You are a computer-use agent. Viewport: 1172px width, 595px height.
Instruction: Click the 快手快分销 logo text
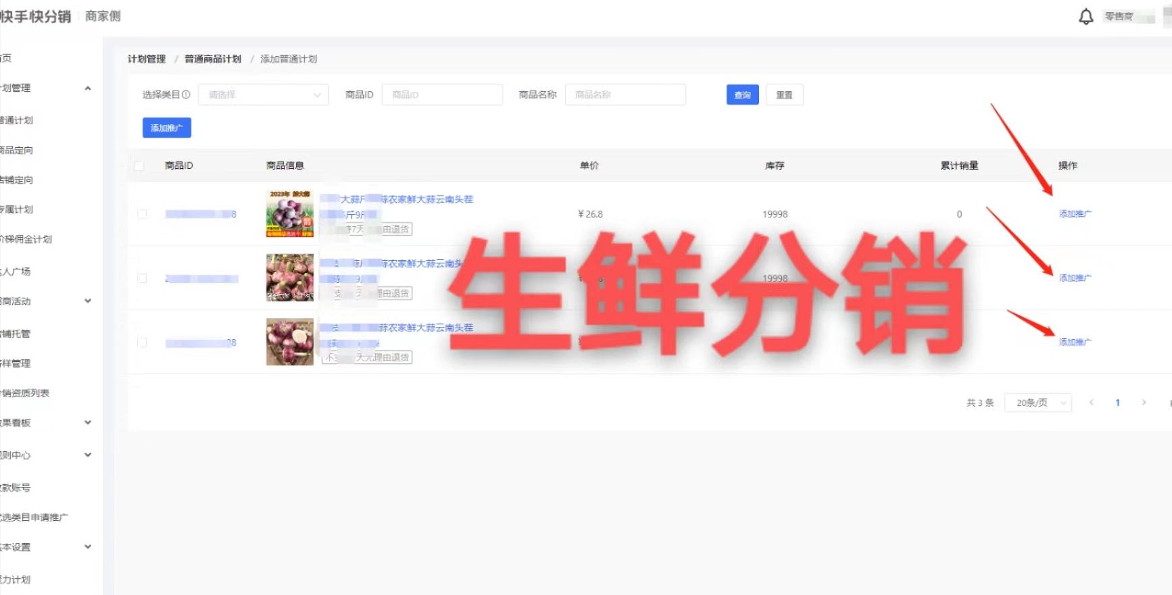tap(36, 17)
